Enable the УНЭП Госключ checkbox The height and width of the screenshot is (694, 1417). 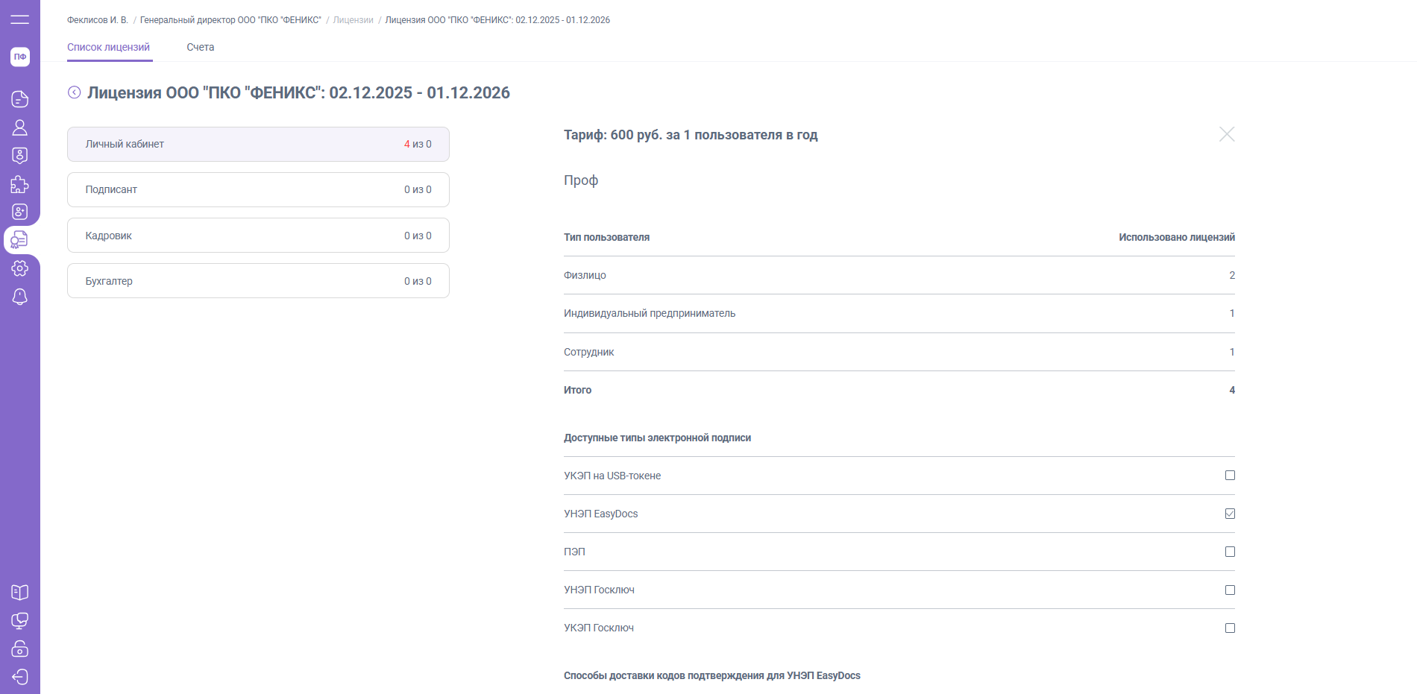point(1230,590)
